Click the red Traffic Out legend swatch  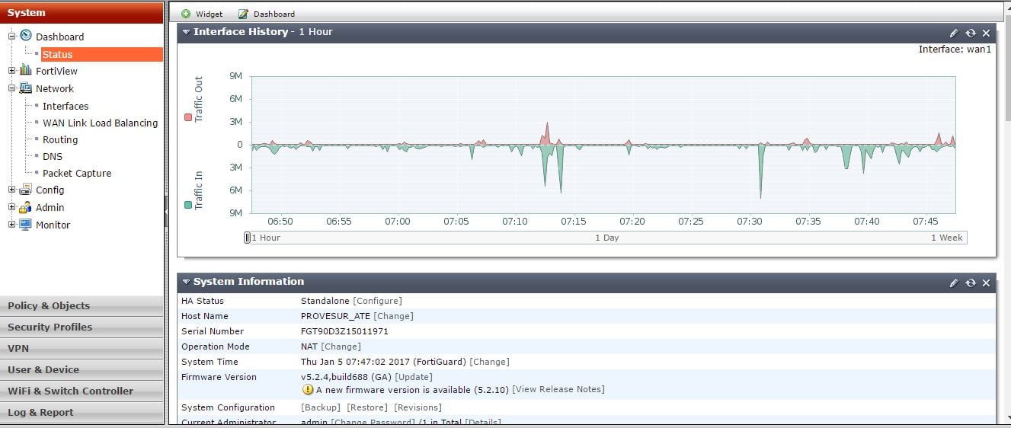tap(188, 117)
